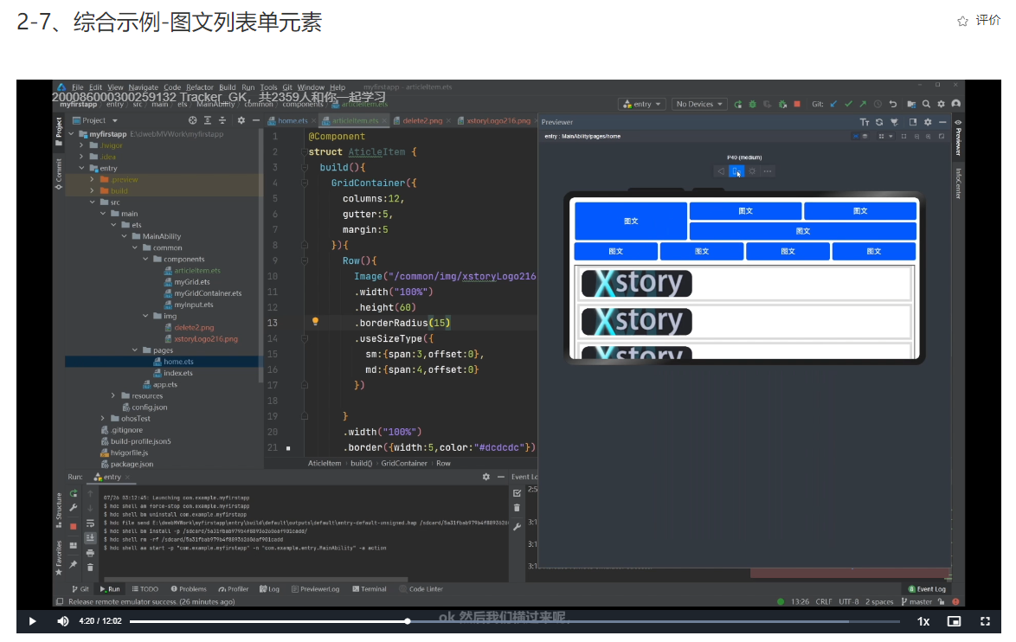Click the 评价 star rating link
This screenshot has width=1016, height=642.
tap(979, 21)
